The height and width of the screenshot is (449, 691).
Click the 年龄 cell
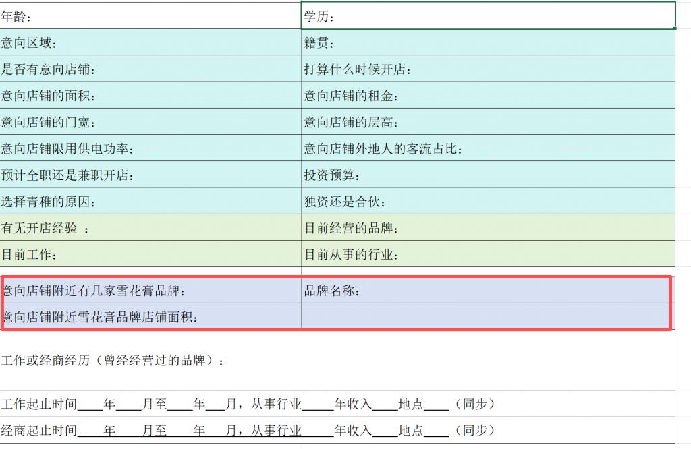tap(150, 16)
